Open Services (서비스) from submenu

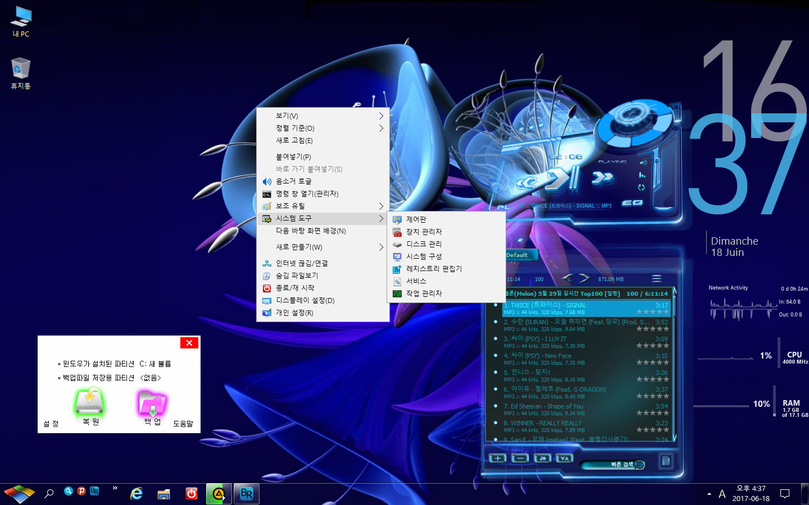(x=446, y=281)
